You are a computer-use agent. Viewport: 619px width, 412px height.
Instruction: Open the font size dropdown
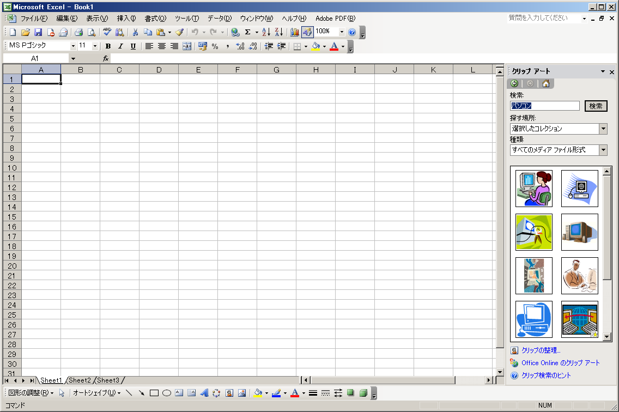(95, 46)
